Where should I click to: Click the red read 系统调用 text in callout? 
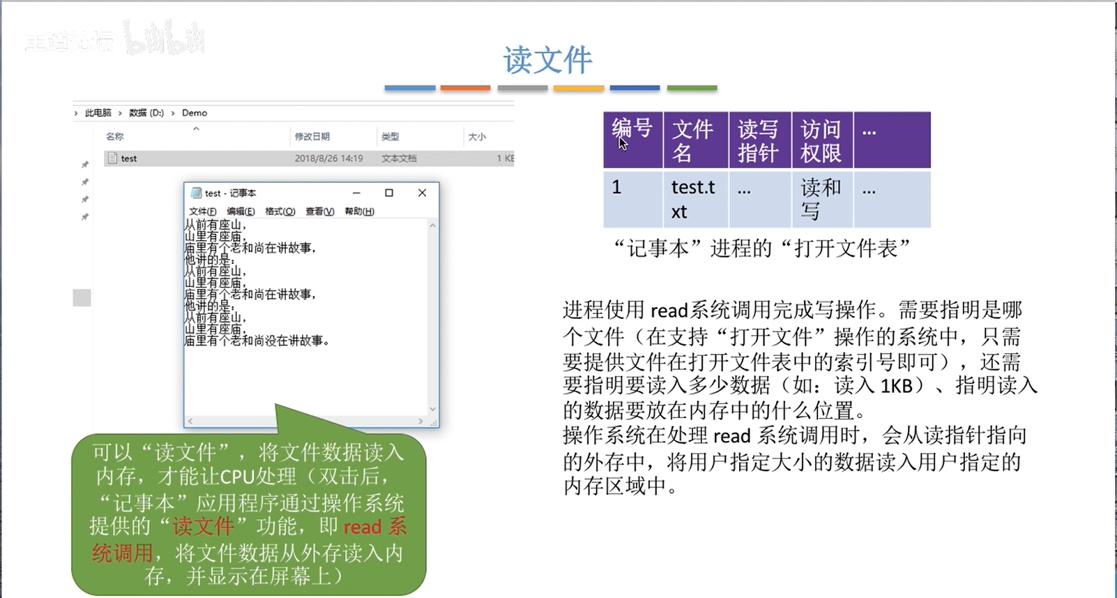click(x=375, y=527)
